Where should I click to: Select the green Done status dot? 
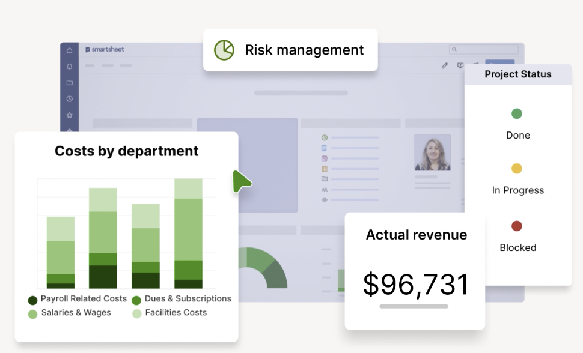point(517,113)
